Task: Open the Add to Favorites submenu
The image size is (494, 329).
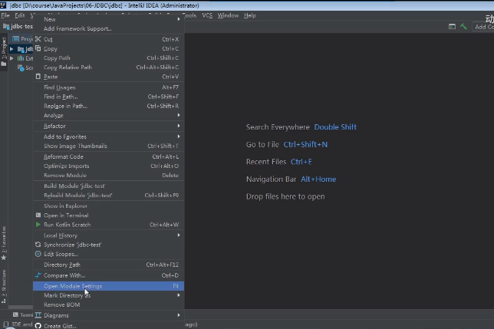Action: [x=109, y=137]
